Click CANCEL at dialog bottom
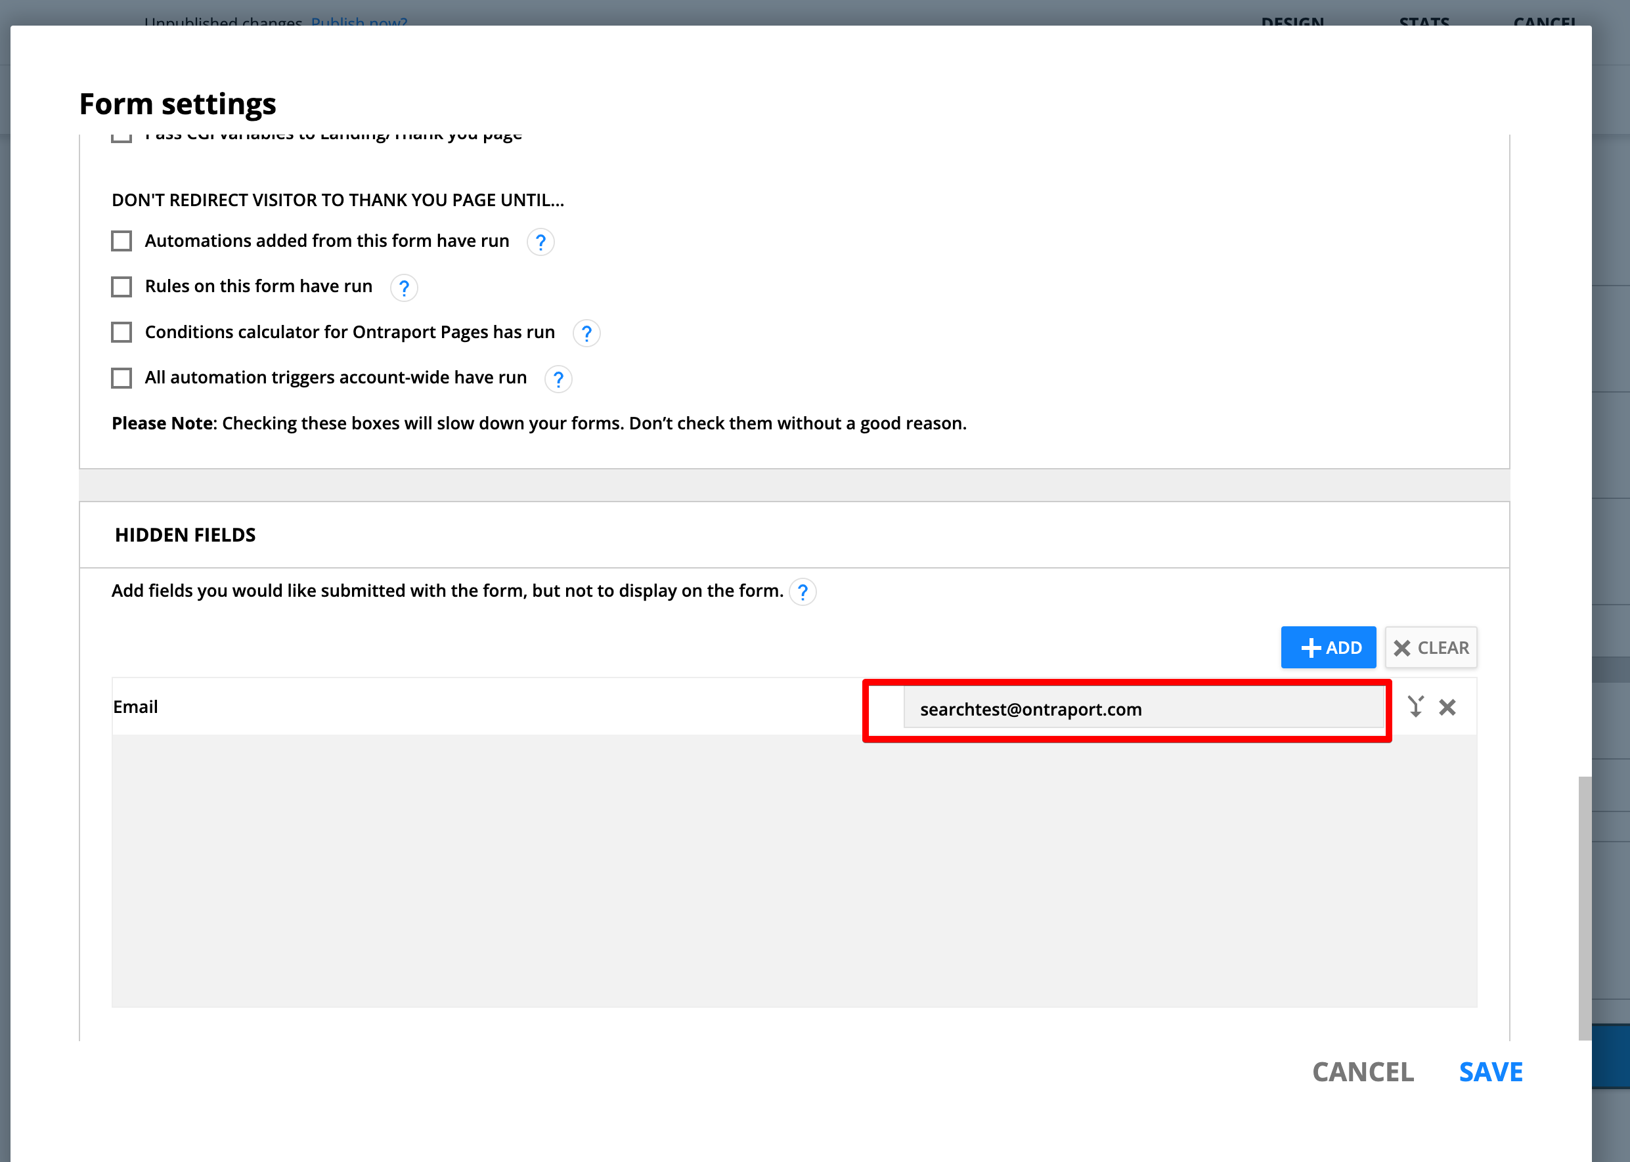The width and height of the screenshot is (1630, 1162). point(1362,1072)
